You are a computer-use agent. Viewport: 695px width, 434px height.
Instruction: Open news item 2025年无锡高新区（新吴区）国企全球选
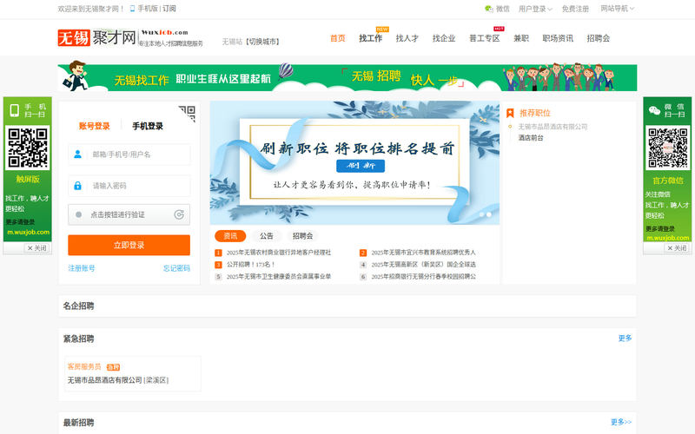tap(423, 265)
